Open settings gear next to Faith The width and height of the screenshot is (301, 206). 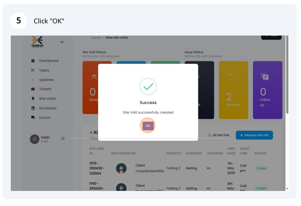click(63, 139)
